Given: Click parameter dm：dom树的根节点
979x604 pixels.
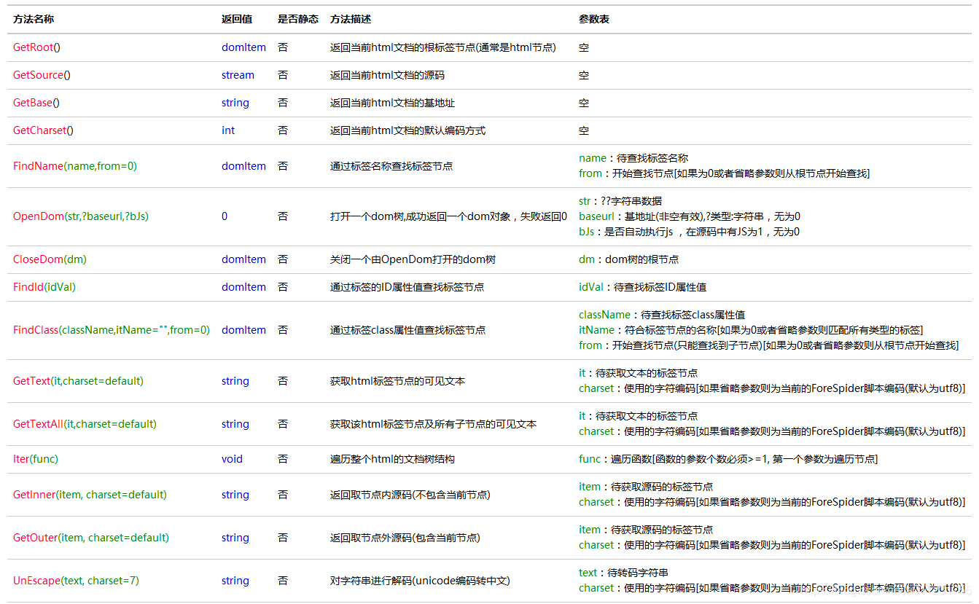Looking at the screenshot, I should (x=629, y=259).
